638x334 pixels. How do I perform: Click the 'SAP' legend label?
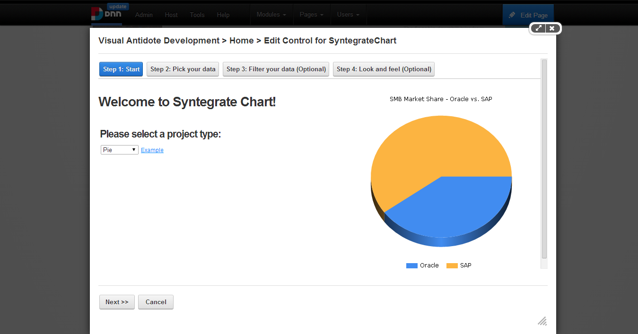tap(466, 265)
